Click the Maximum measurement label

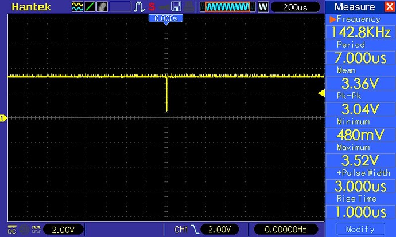tap(354, 147)
